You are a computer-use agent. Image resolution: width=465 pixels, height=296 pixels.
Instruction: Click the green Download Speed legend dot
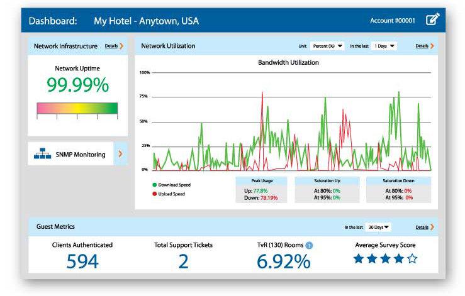tap(155, 185)
